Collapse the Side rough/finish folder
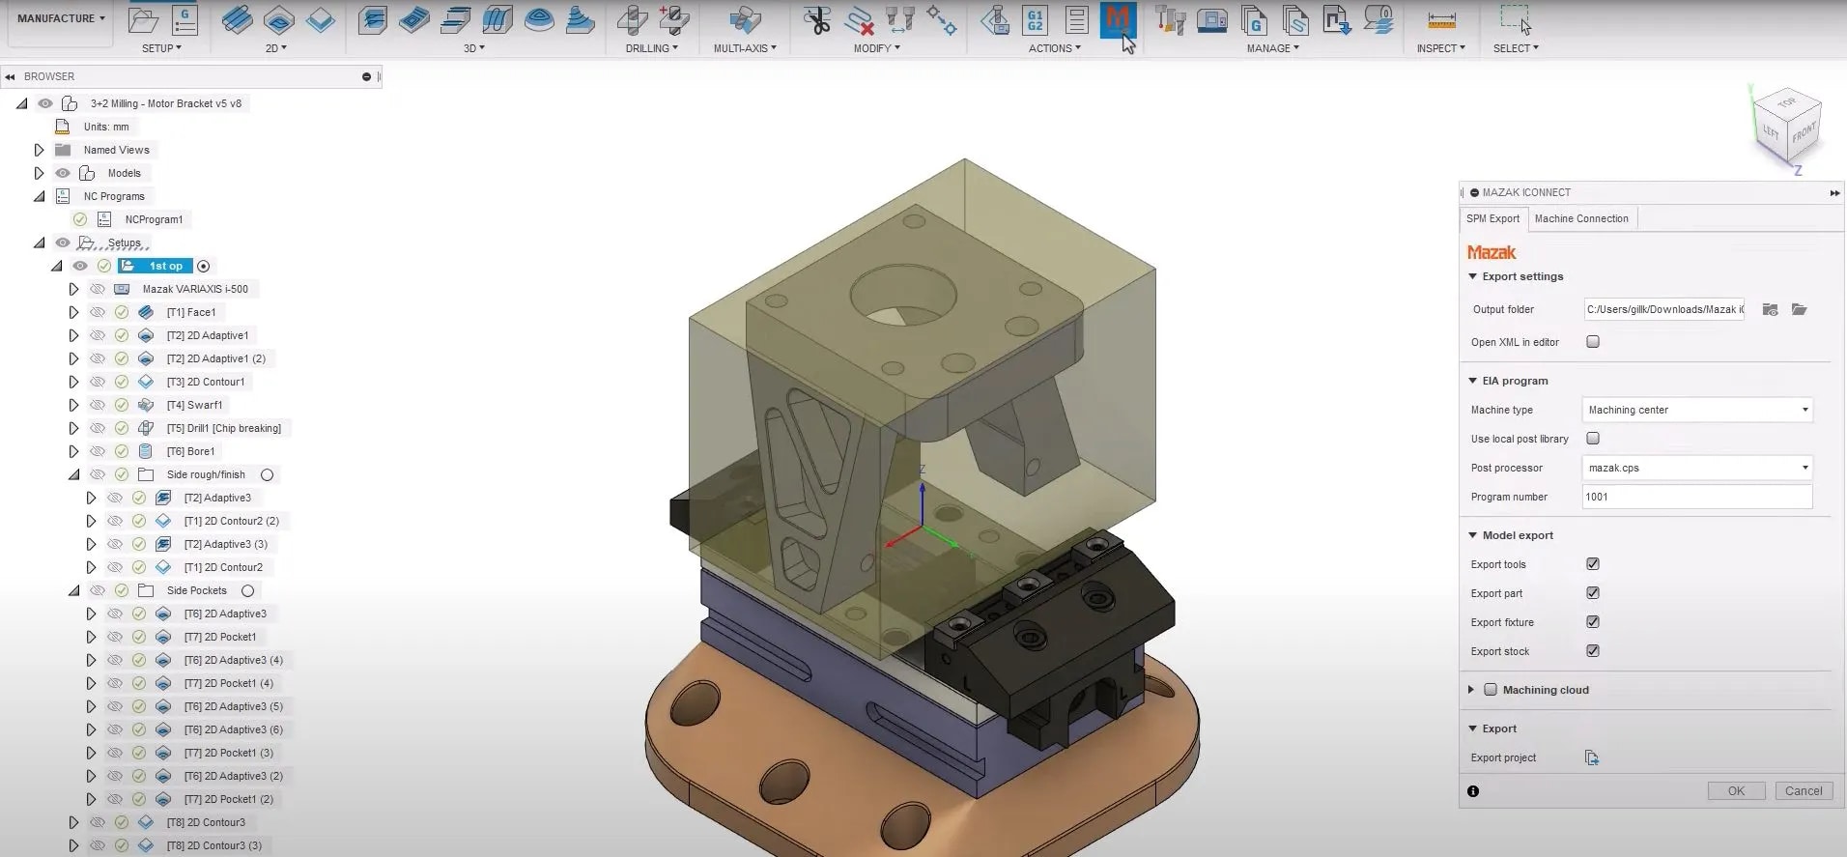The width and height of the screenshot is (1847, 857). [73, 474]
